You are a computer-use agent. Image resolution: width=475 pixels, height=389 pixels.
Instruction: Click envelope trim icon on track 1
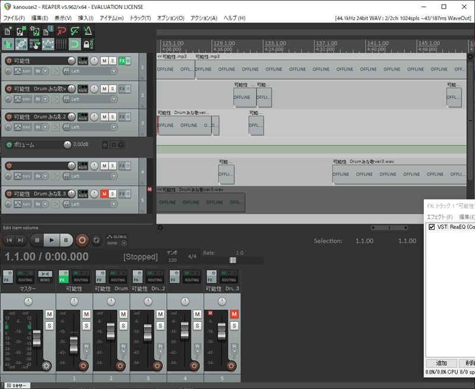(18, 71)
